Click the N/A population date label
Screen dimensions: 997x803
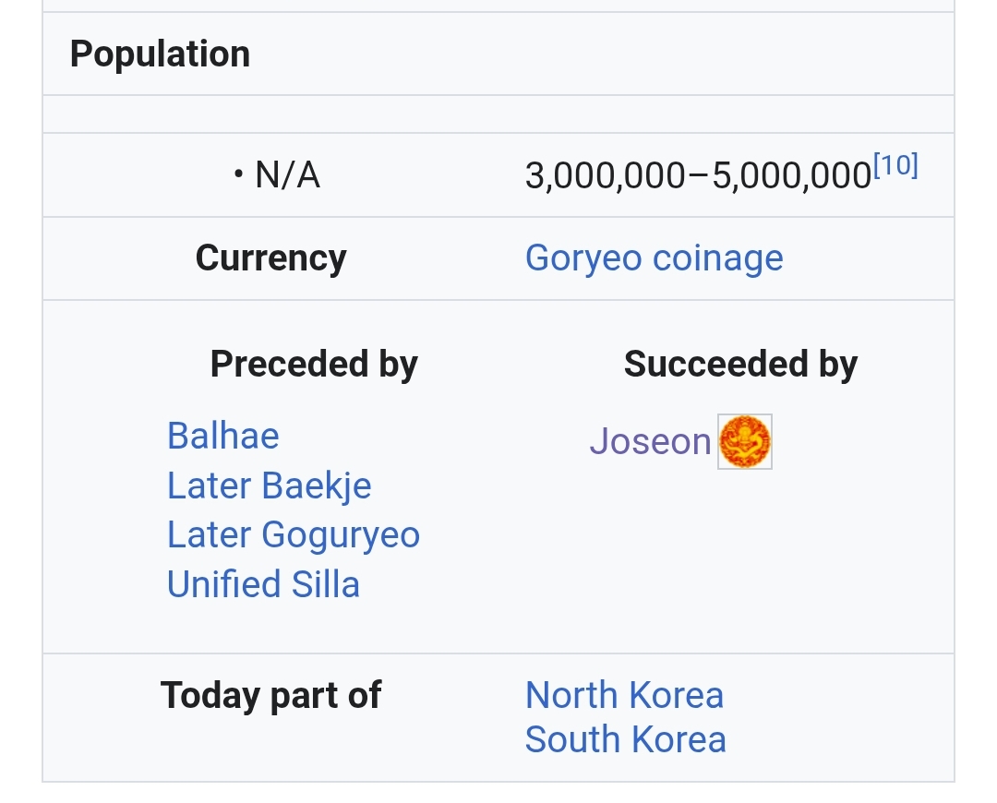287,174
